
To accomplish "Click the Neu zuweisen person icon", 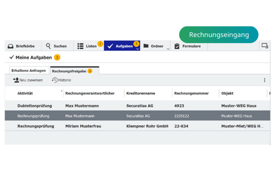I will 16,80.
